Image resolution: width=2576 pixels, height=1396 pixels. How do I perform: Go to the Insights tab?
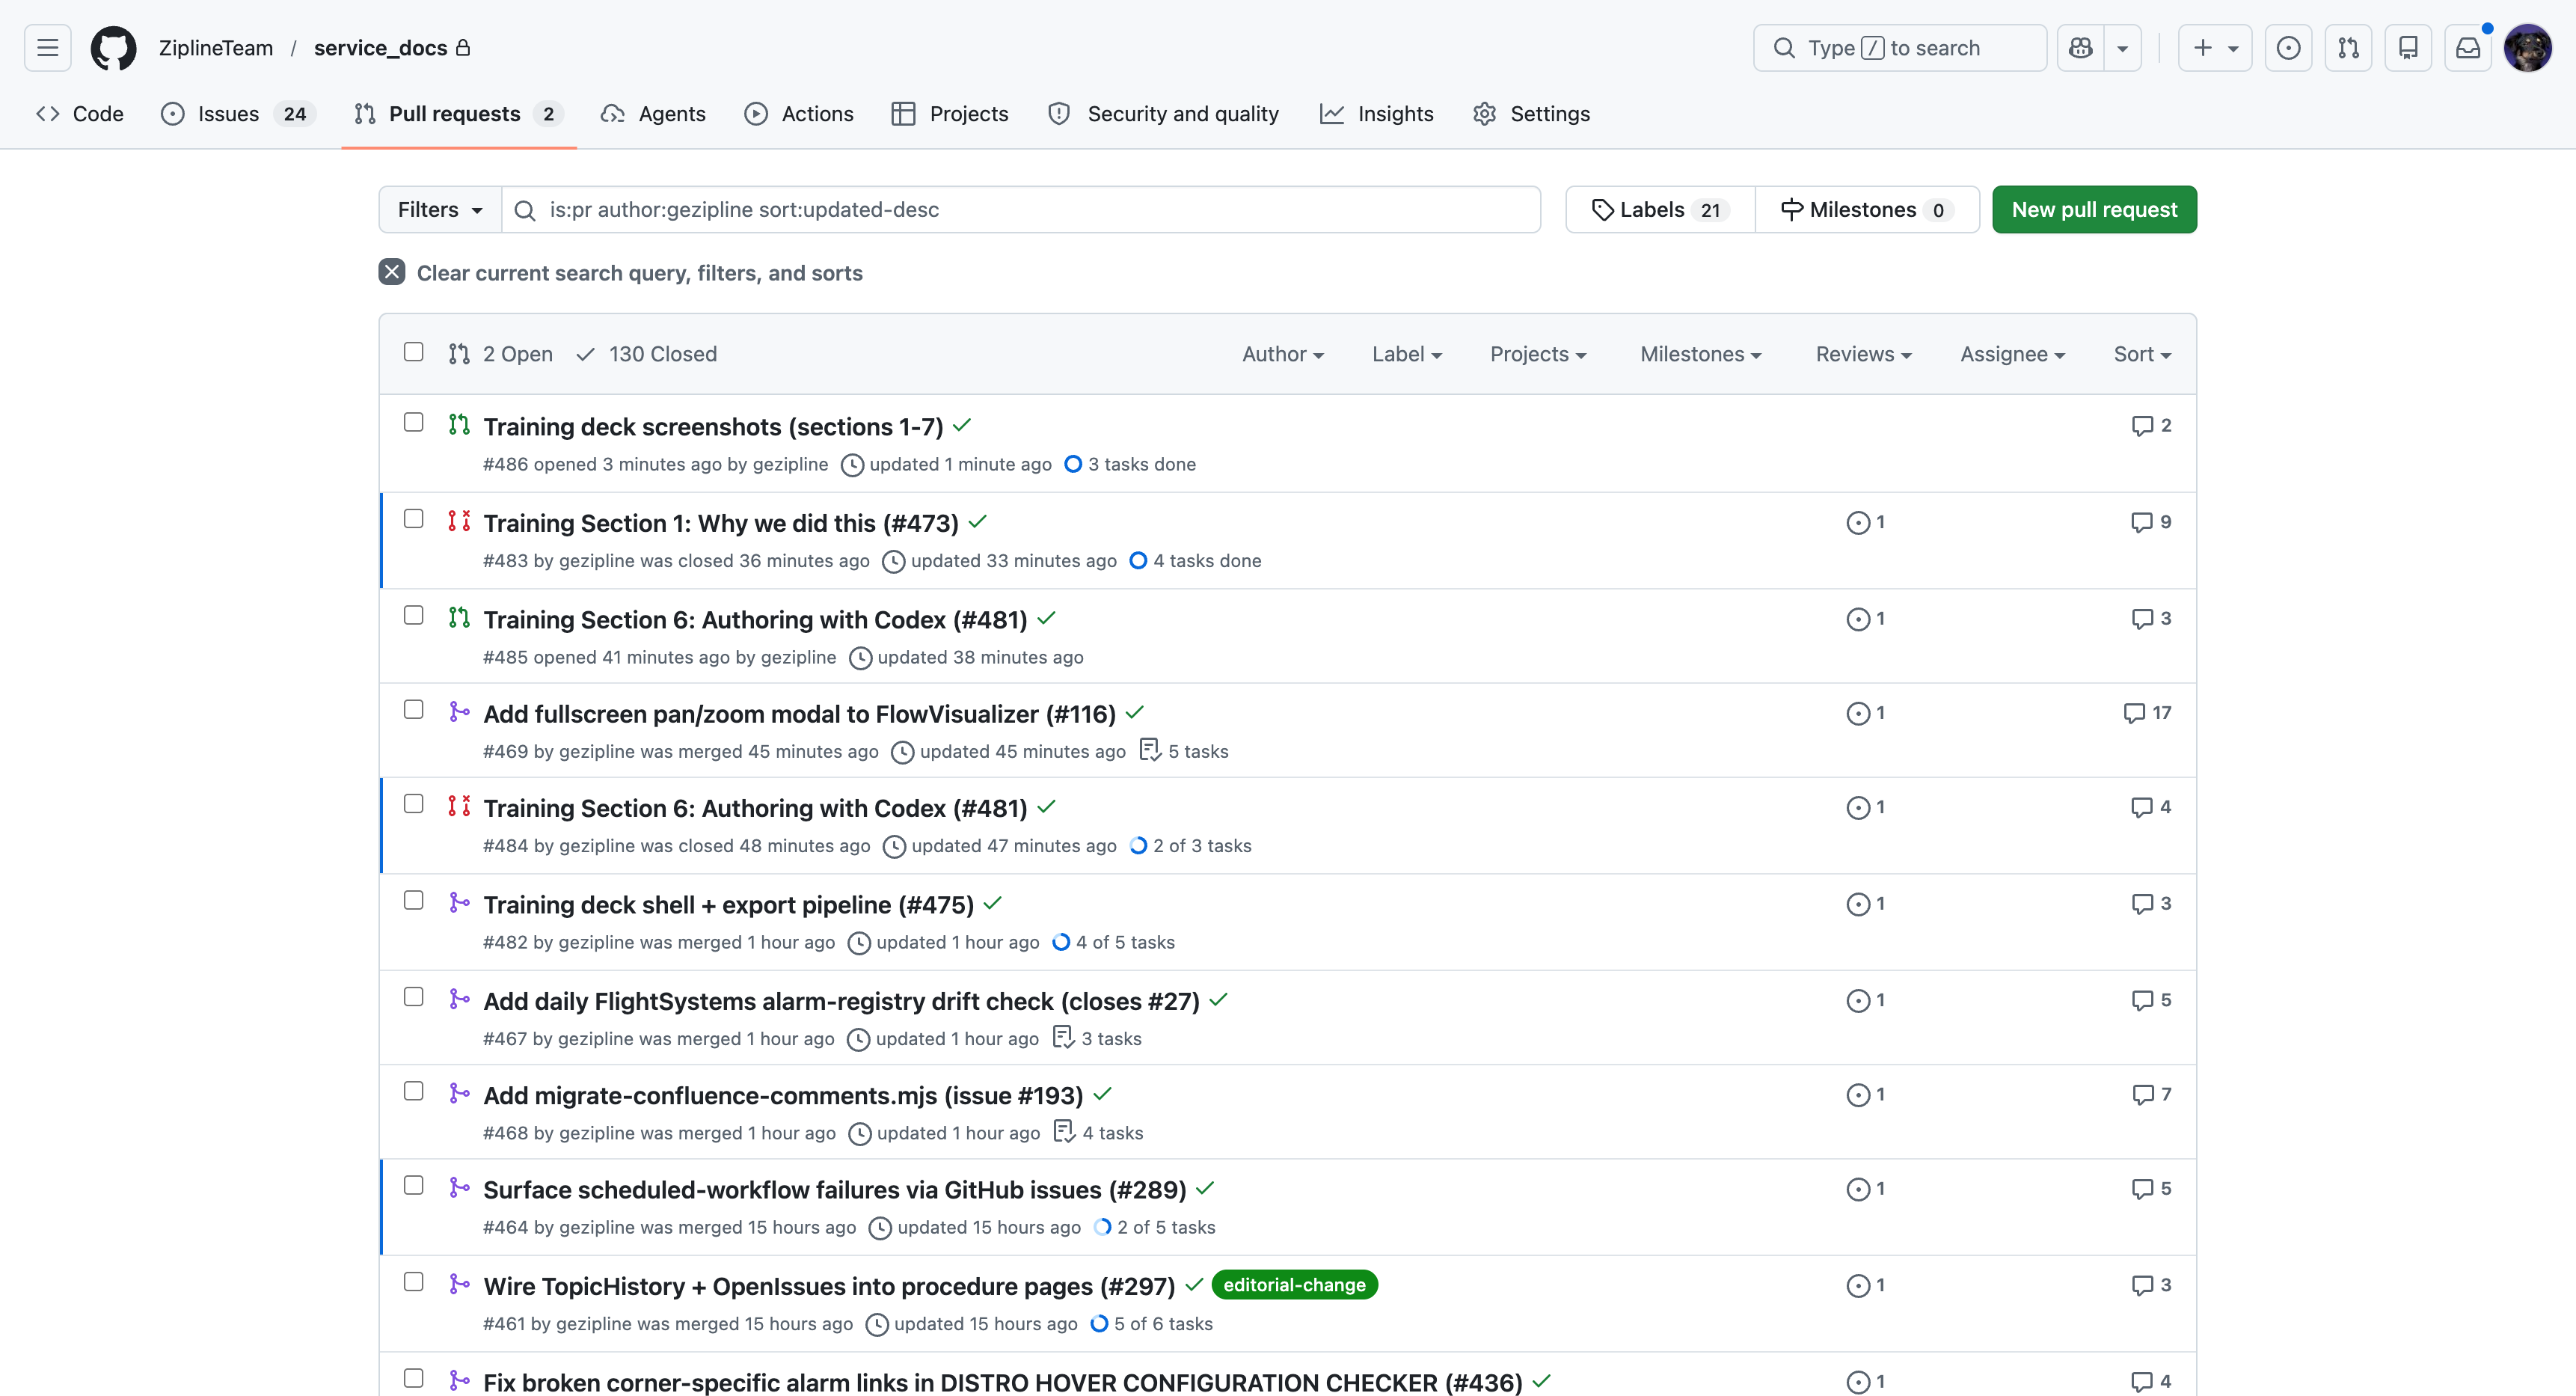(x=1376, y=113)
